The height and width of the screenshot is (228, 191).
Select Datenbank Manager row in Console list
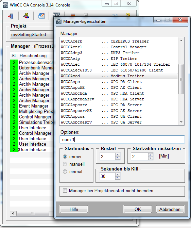click(32, 68)
